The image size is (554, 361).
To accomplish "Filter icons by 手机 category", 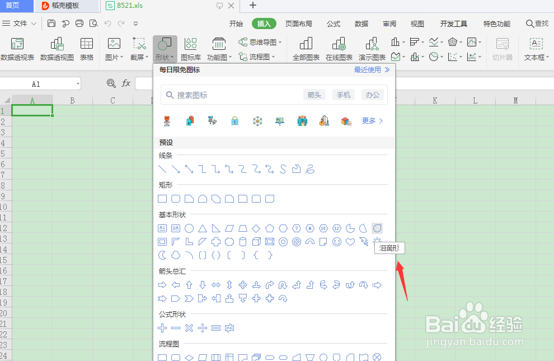I will (x=343, y=95).
